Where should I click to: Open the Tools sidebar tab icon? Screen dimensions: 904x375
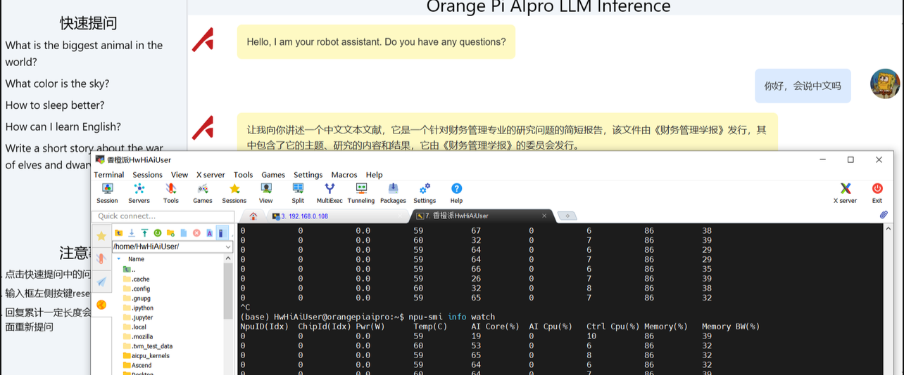101,258
